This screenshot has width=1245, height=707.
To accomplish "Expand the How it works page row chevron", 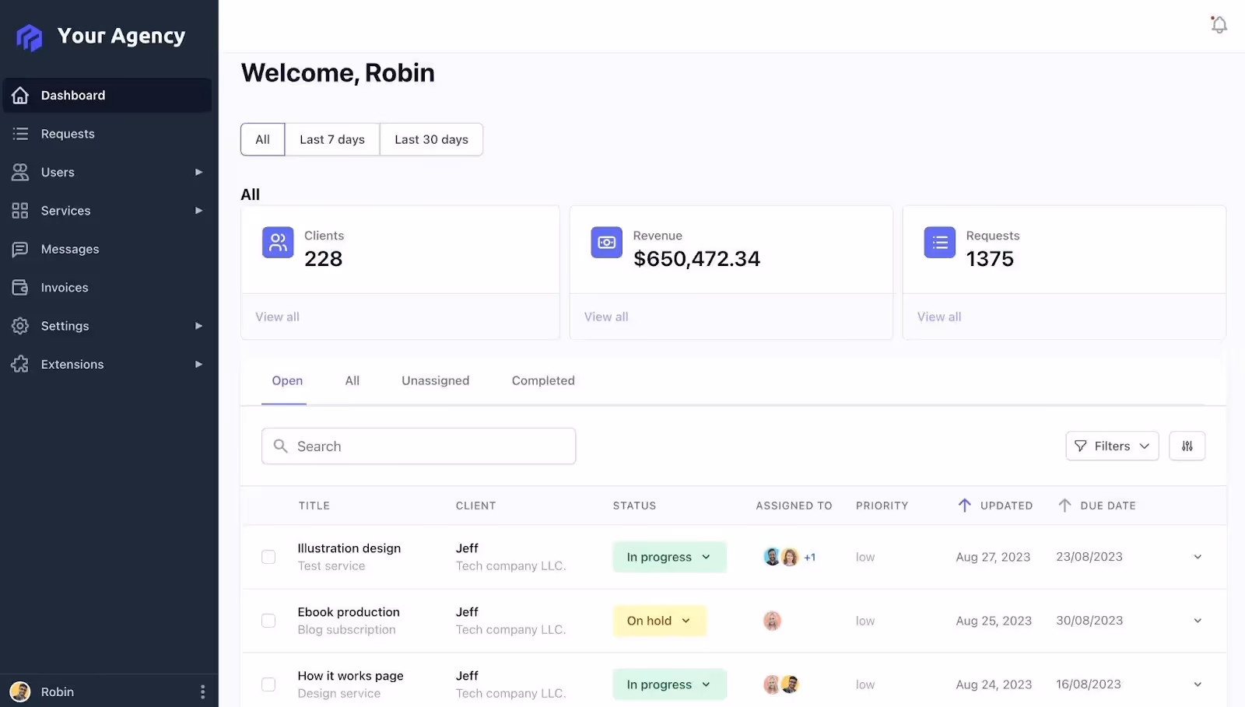I will point(1198,684).
